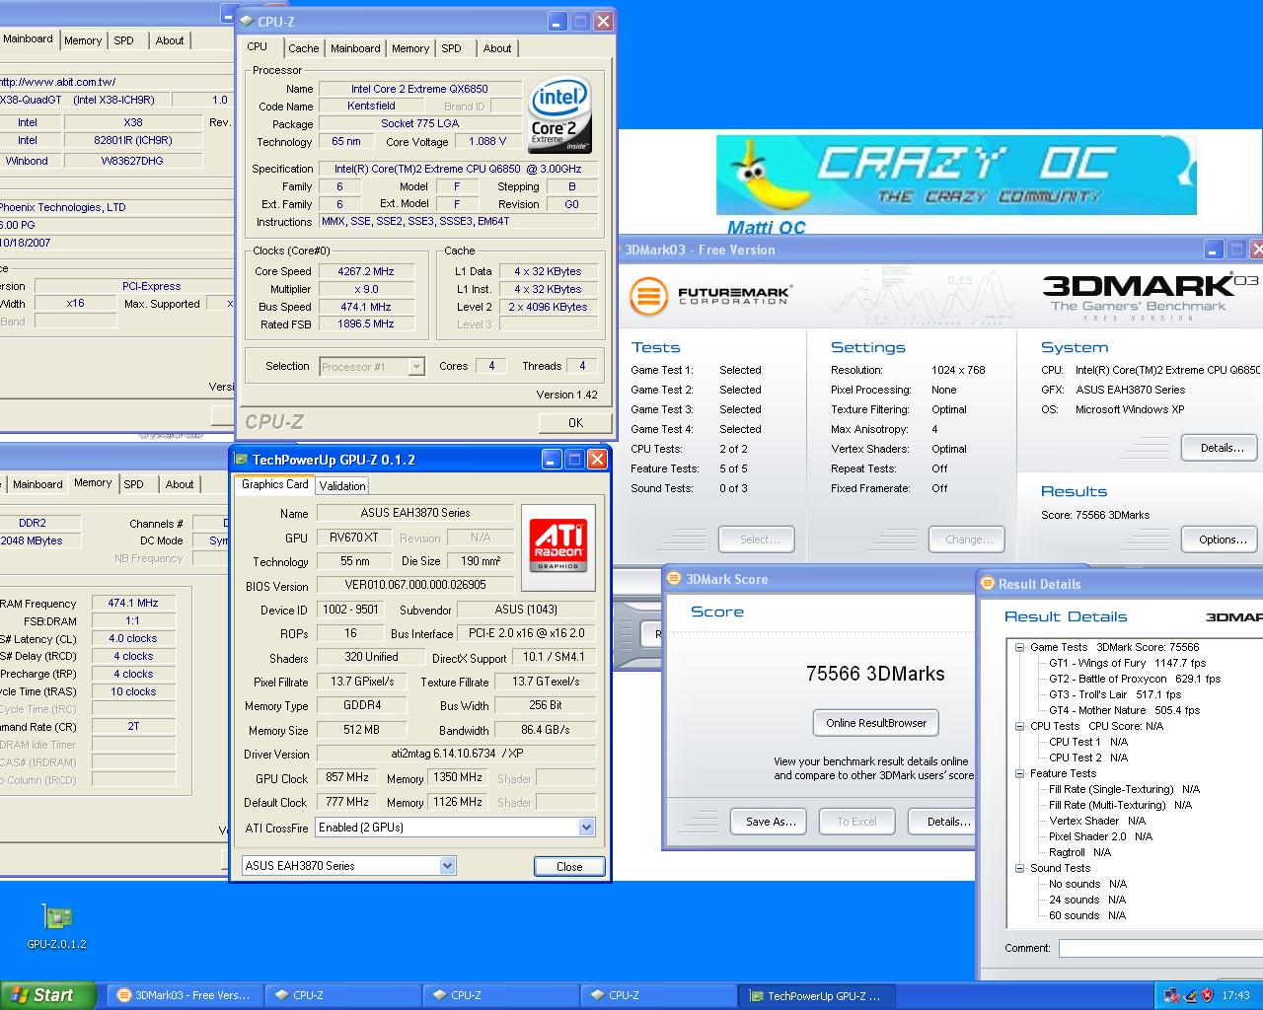Image resolution: width=1263 pixels, height=1010 pixels.
Task: Click the CPU-Z title bar icon
Action: click(x=246, y=21)
